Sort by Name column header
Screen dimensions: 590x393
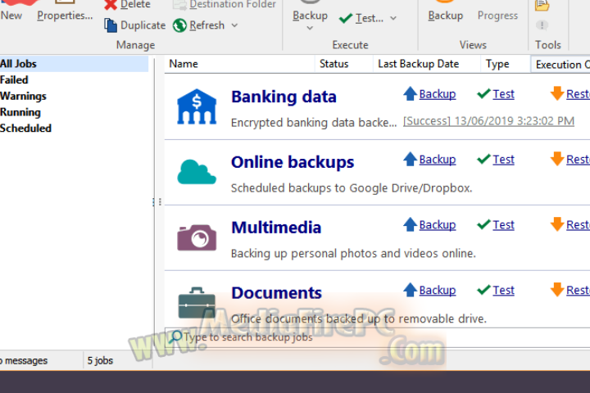click(239, 64)
